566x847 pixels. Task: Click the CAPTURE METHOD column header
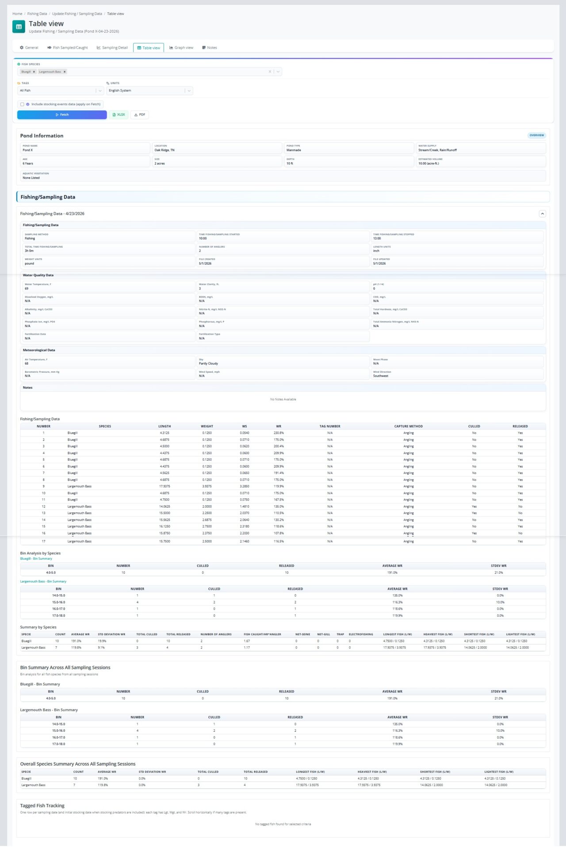(x=409, y=427)
